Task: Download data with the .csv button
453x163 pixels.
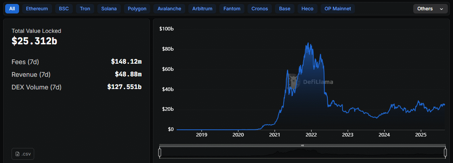Action: click(x=23, y=154)
